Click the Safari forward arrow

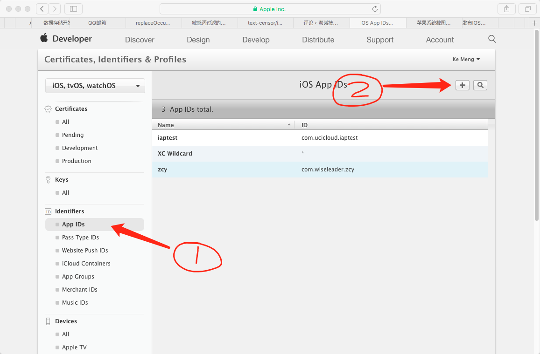coord(55,9)
